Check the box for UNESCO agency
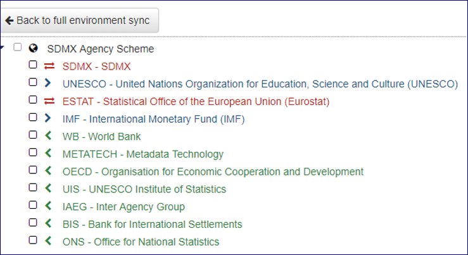468x255 pixels. pyautogui.click(x=33, y=82)
